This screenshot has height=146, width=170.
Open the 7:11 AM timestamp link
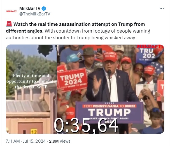pos(13,141)
